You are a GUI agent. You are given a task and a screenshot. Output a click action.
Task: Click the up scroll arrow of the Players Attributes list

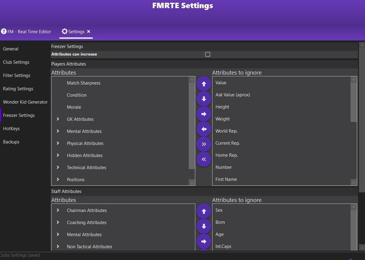coord(192,80)
